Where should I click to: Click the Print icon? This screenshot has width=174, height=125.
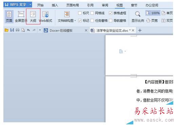click(x=18, y=30)
